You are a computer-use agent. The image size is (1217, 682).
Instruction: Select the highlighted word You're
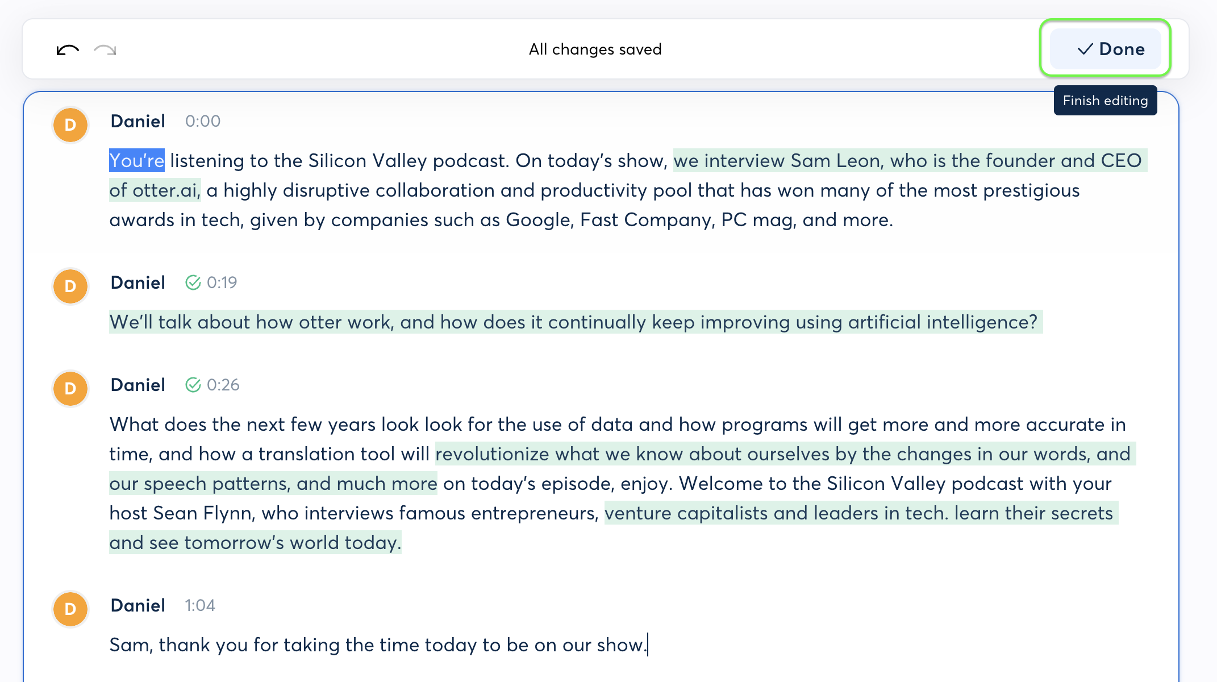coord(136,160)
